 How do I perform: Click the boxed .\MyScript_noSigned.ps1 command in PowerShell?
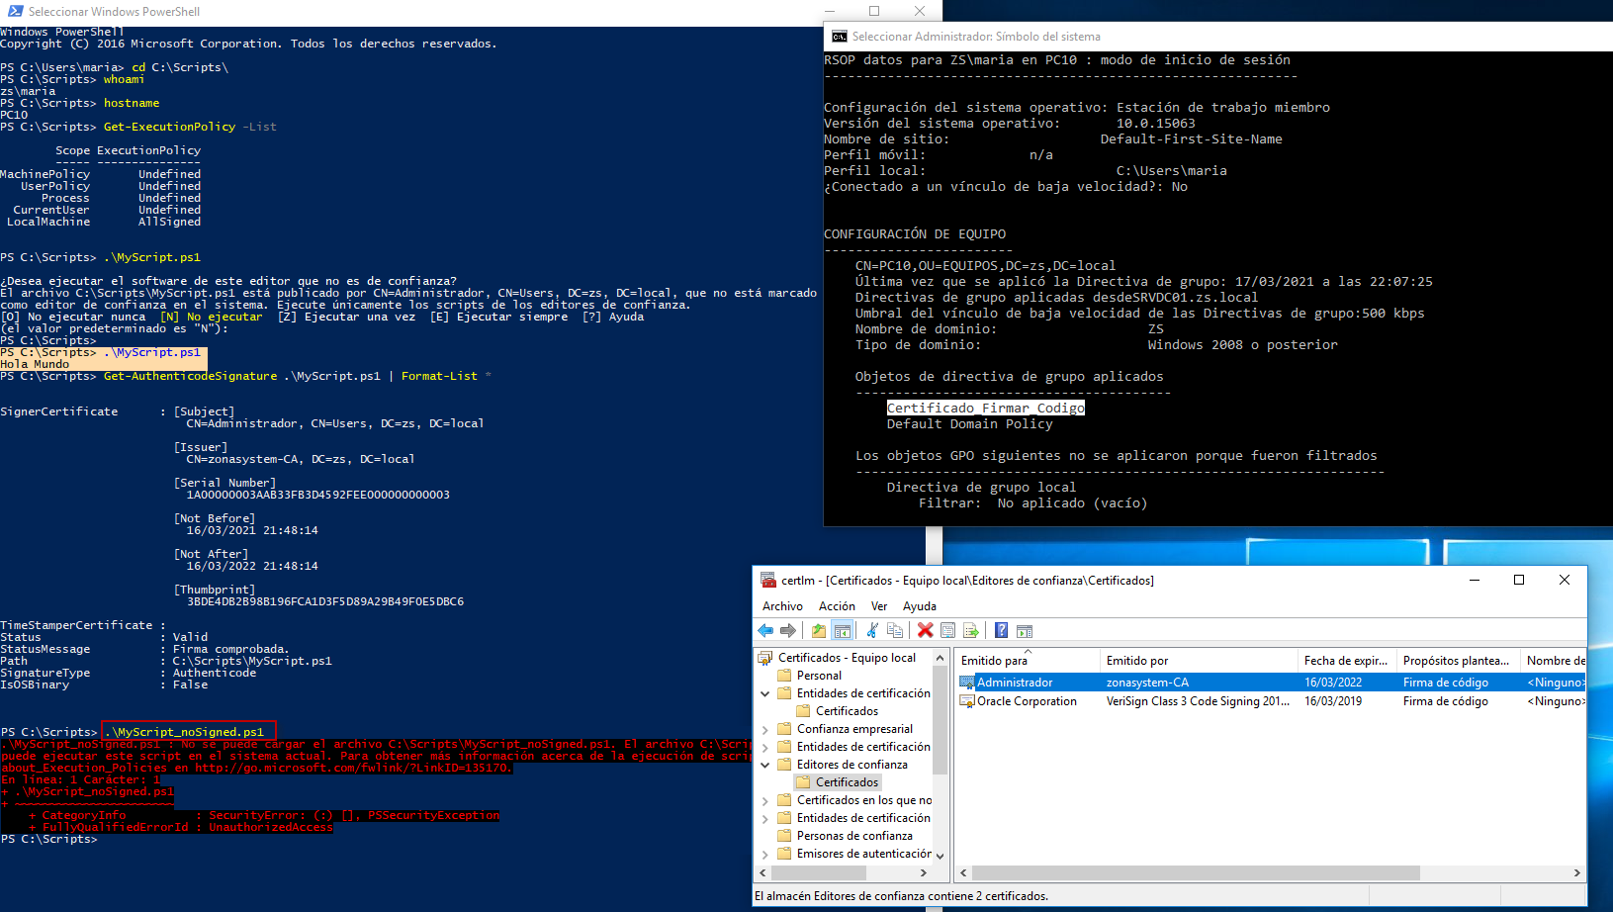[189, 732]
